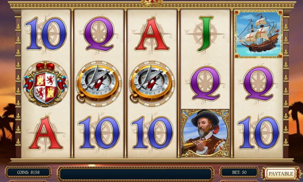303x182 pixels.
Task: Click the Coins: 8158 balance display
Action: pyautogui.click(x=28, y=172)
